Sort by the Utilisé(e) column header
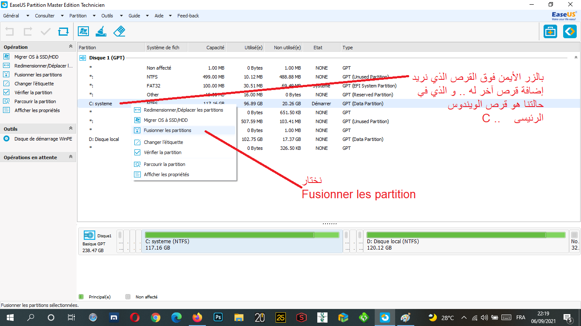Viewport: 581px width, 326px height. click(245, 48)
